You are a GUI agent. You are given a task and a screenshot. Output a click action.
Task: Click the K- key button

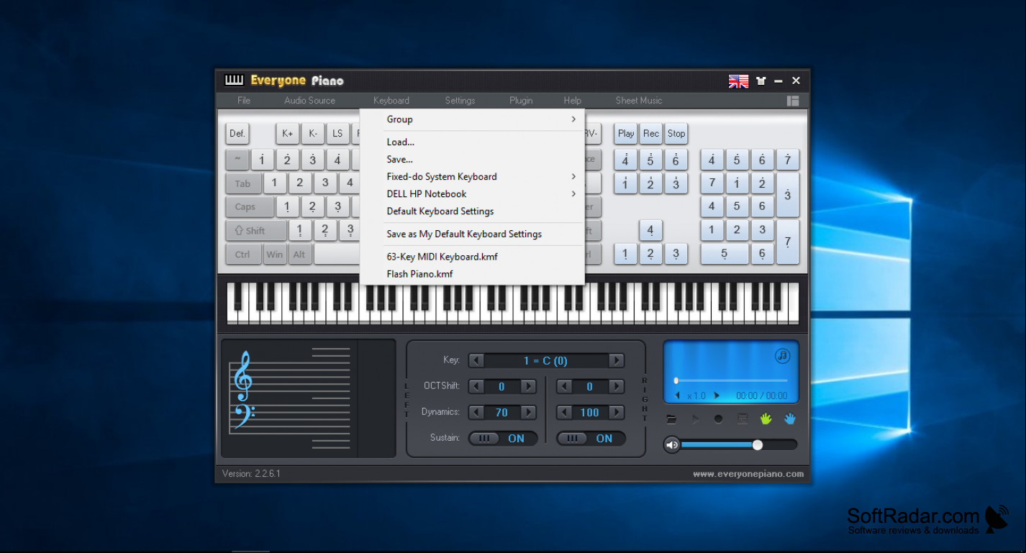(x=312, y=134)
